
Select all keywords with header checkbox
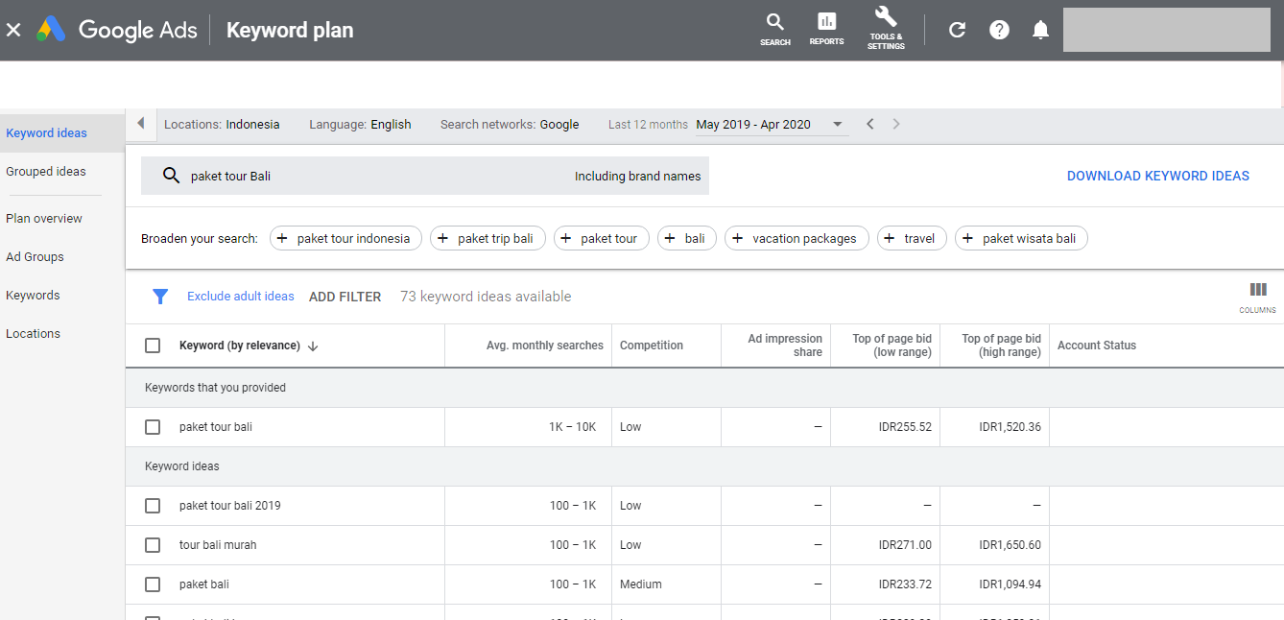tap(153, 346)
